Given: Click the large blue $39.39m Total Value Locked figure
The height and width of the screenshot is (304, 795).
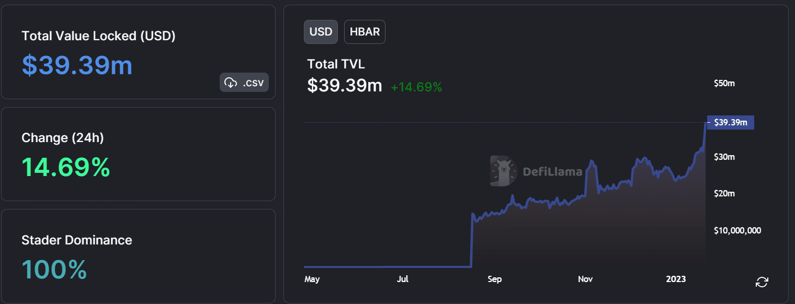Looking at the screenshot, I should click(x=77, y=65).
